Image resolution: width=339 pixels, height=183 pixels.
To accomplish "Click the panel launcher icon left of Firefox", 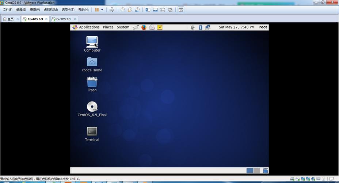I will click(136, 27).
